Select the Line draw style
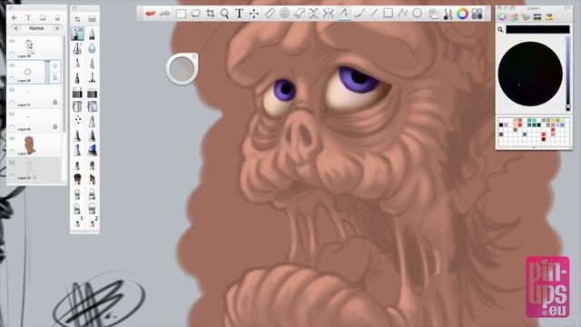The height and width of the screenshot is (327, 581). coord(373,14)
